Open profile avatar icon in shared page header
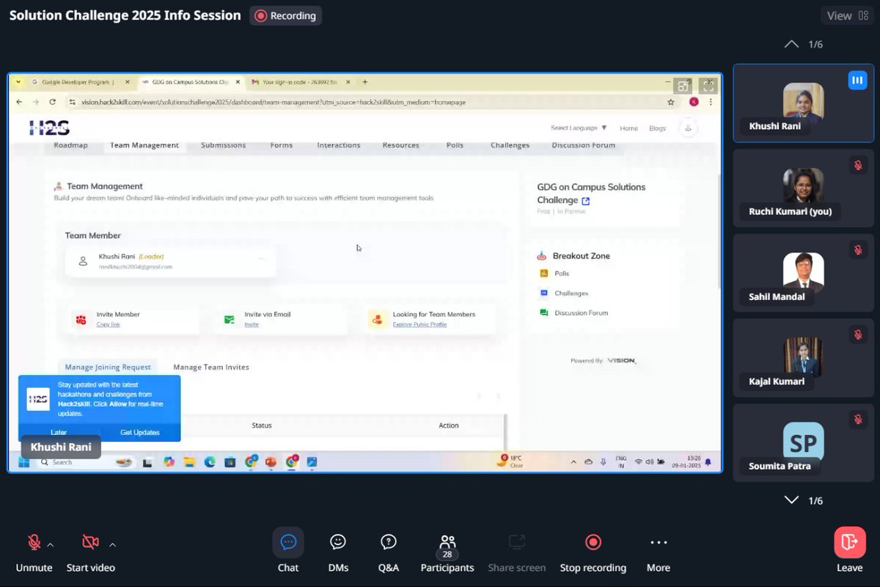This screenshot has height=587, width=880. 688,128
